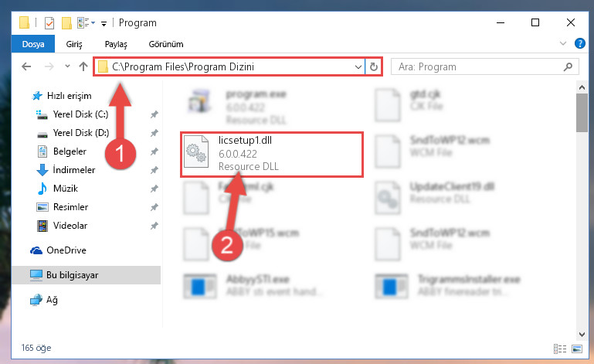Image resolution: width=594 pixels, height=364 pixels.
Task: Click the Properties icon in the quick access toolbar
Action: click(x=49, y=23)
